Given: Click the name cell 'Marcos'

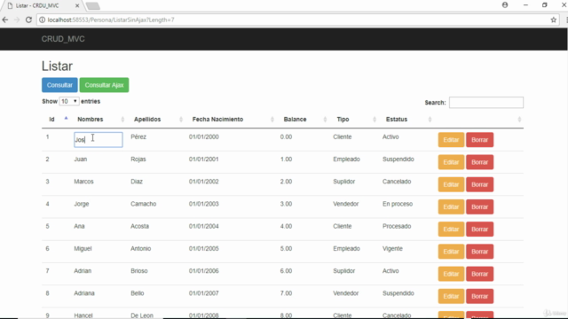Looking at the screenshot, I should (83, 182).
